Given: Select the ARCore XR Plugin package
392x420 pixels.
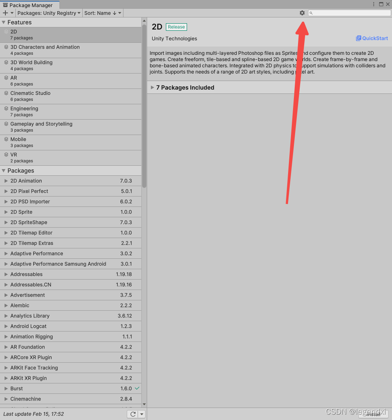Looking at the screenshot, I should point(71,357).
